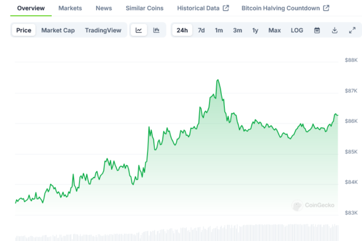
Task: Switch to candlestick chart icon
Action: pos(156,30)
